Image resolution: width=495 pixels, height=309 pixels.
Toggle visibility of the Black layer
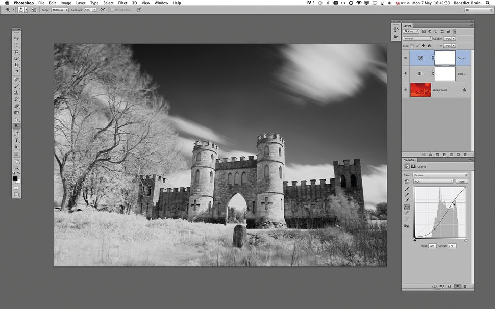point(406,74)
